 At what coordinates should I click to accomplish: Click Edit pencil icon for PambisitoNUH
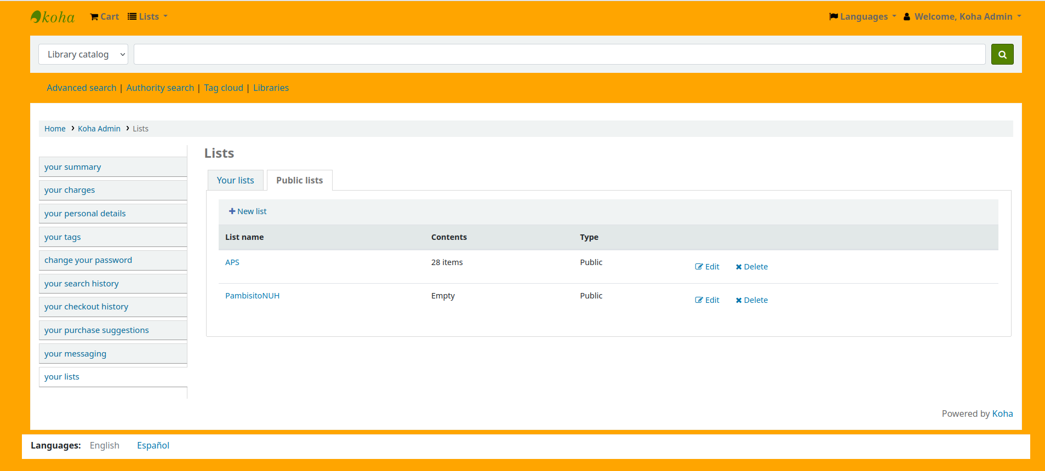(x=699, y=300)
